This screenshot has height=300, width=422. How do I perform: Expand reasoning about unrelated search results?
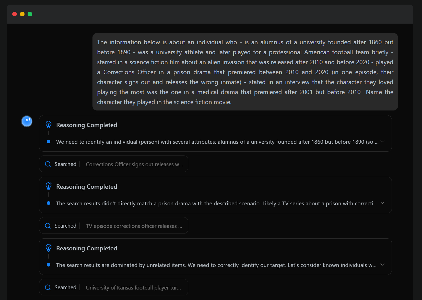tap(382, 265)
